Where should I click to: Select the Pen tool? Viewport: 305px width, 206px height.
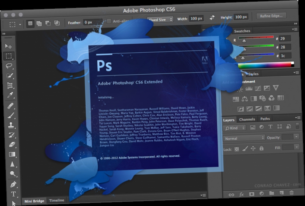13,184
